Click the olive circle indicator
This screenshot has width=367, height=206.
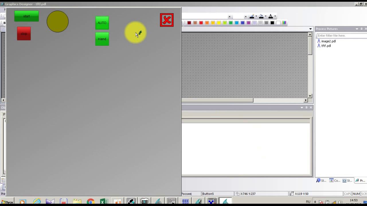point(58,21)
